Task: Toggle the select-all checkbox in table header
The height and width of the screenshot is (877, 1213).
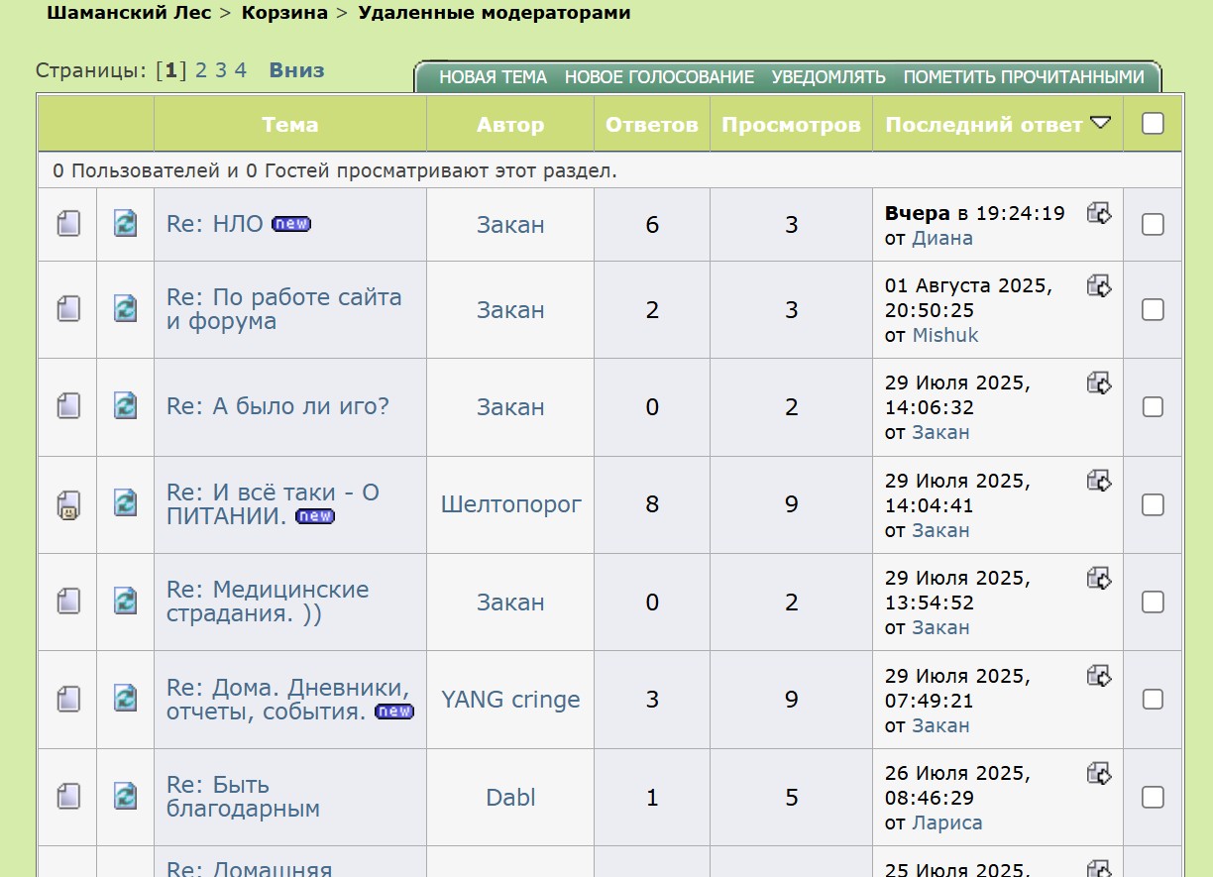Action: point(1153,124)
